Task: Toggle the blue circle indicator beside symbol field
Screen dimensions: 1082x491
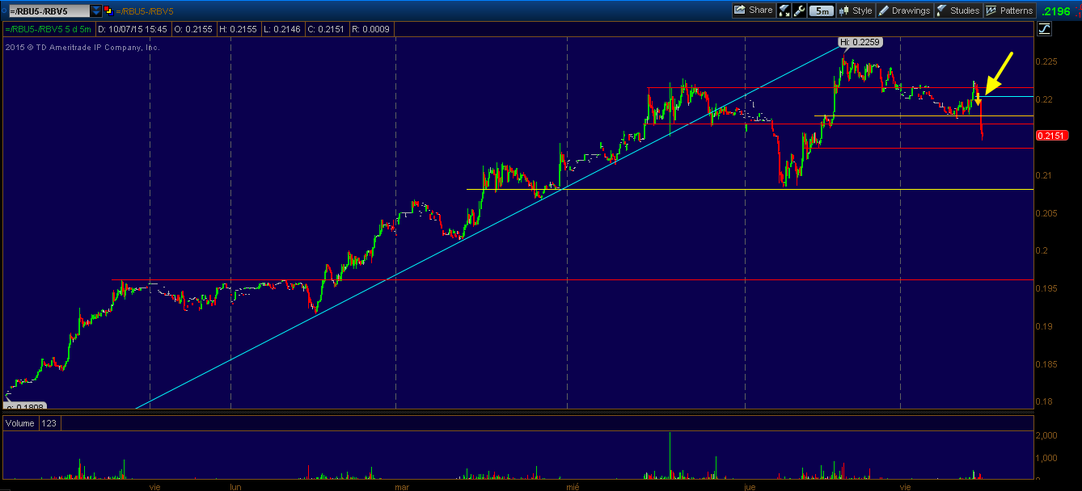Action: 4,10
